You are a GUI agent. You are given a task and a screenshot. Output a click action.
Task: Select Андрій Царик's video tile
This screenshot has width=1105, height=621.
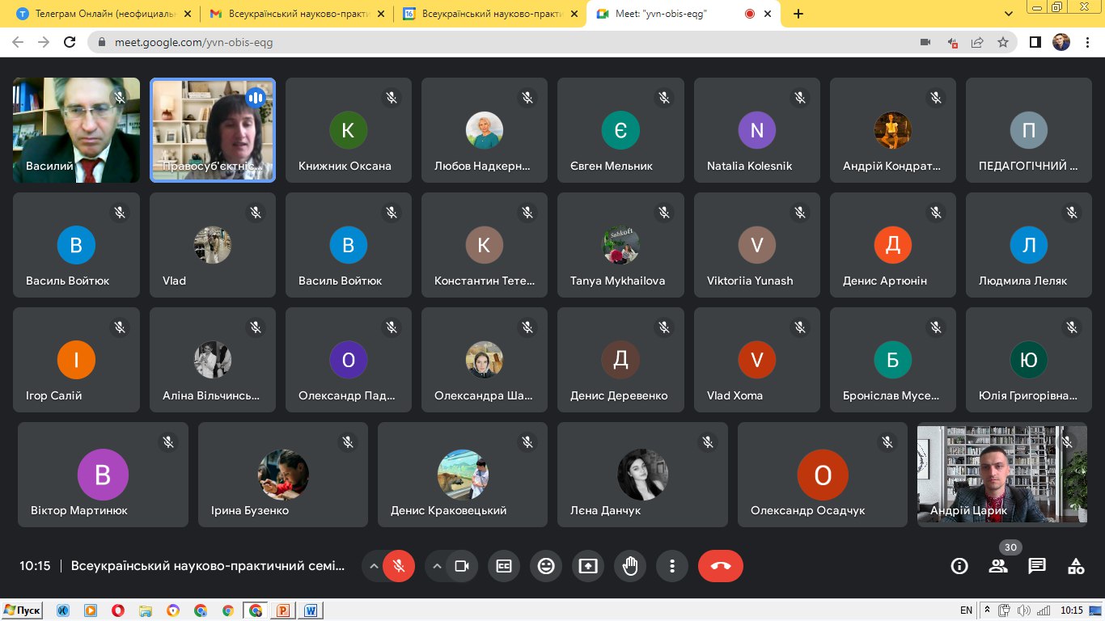tap(1001, 475)
